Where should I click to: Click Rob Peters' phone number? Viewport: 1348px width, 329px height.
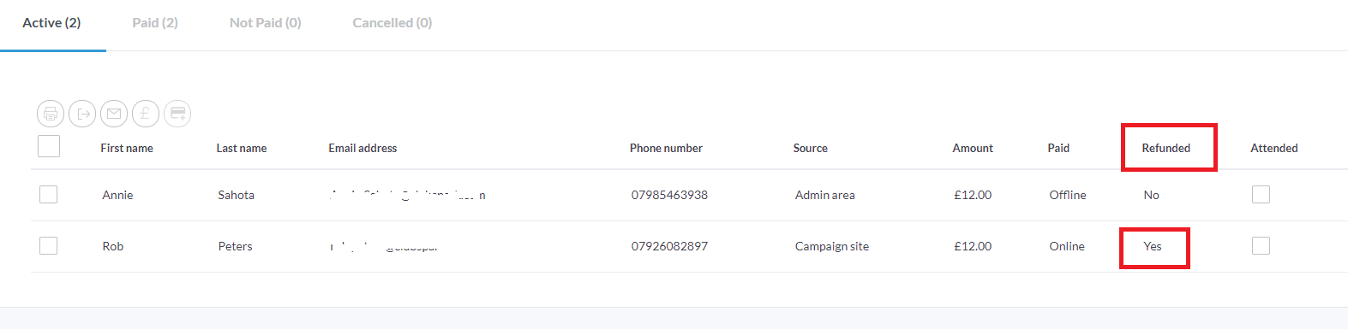(x=669, y=246)
